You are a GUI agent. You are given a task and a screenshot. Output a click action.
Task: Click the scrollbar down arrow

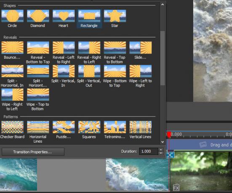coord(163,142)
